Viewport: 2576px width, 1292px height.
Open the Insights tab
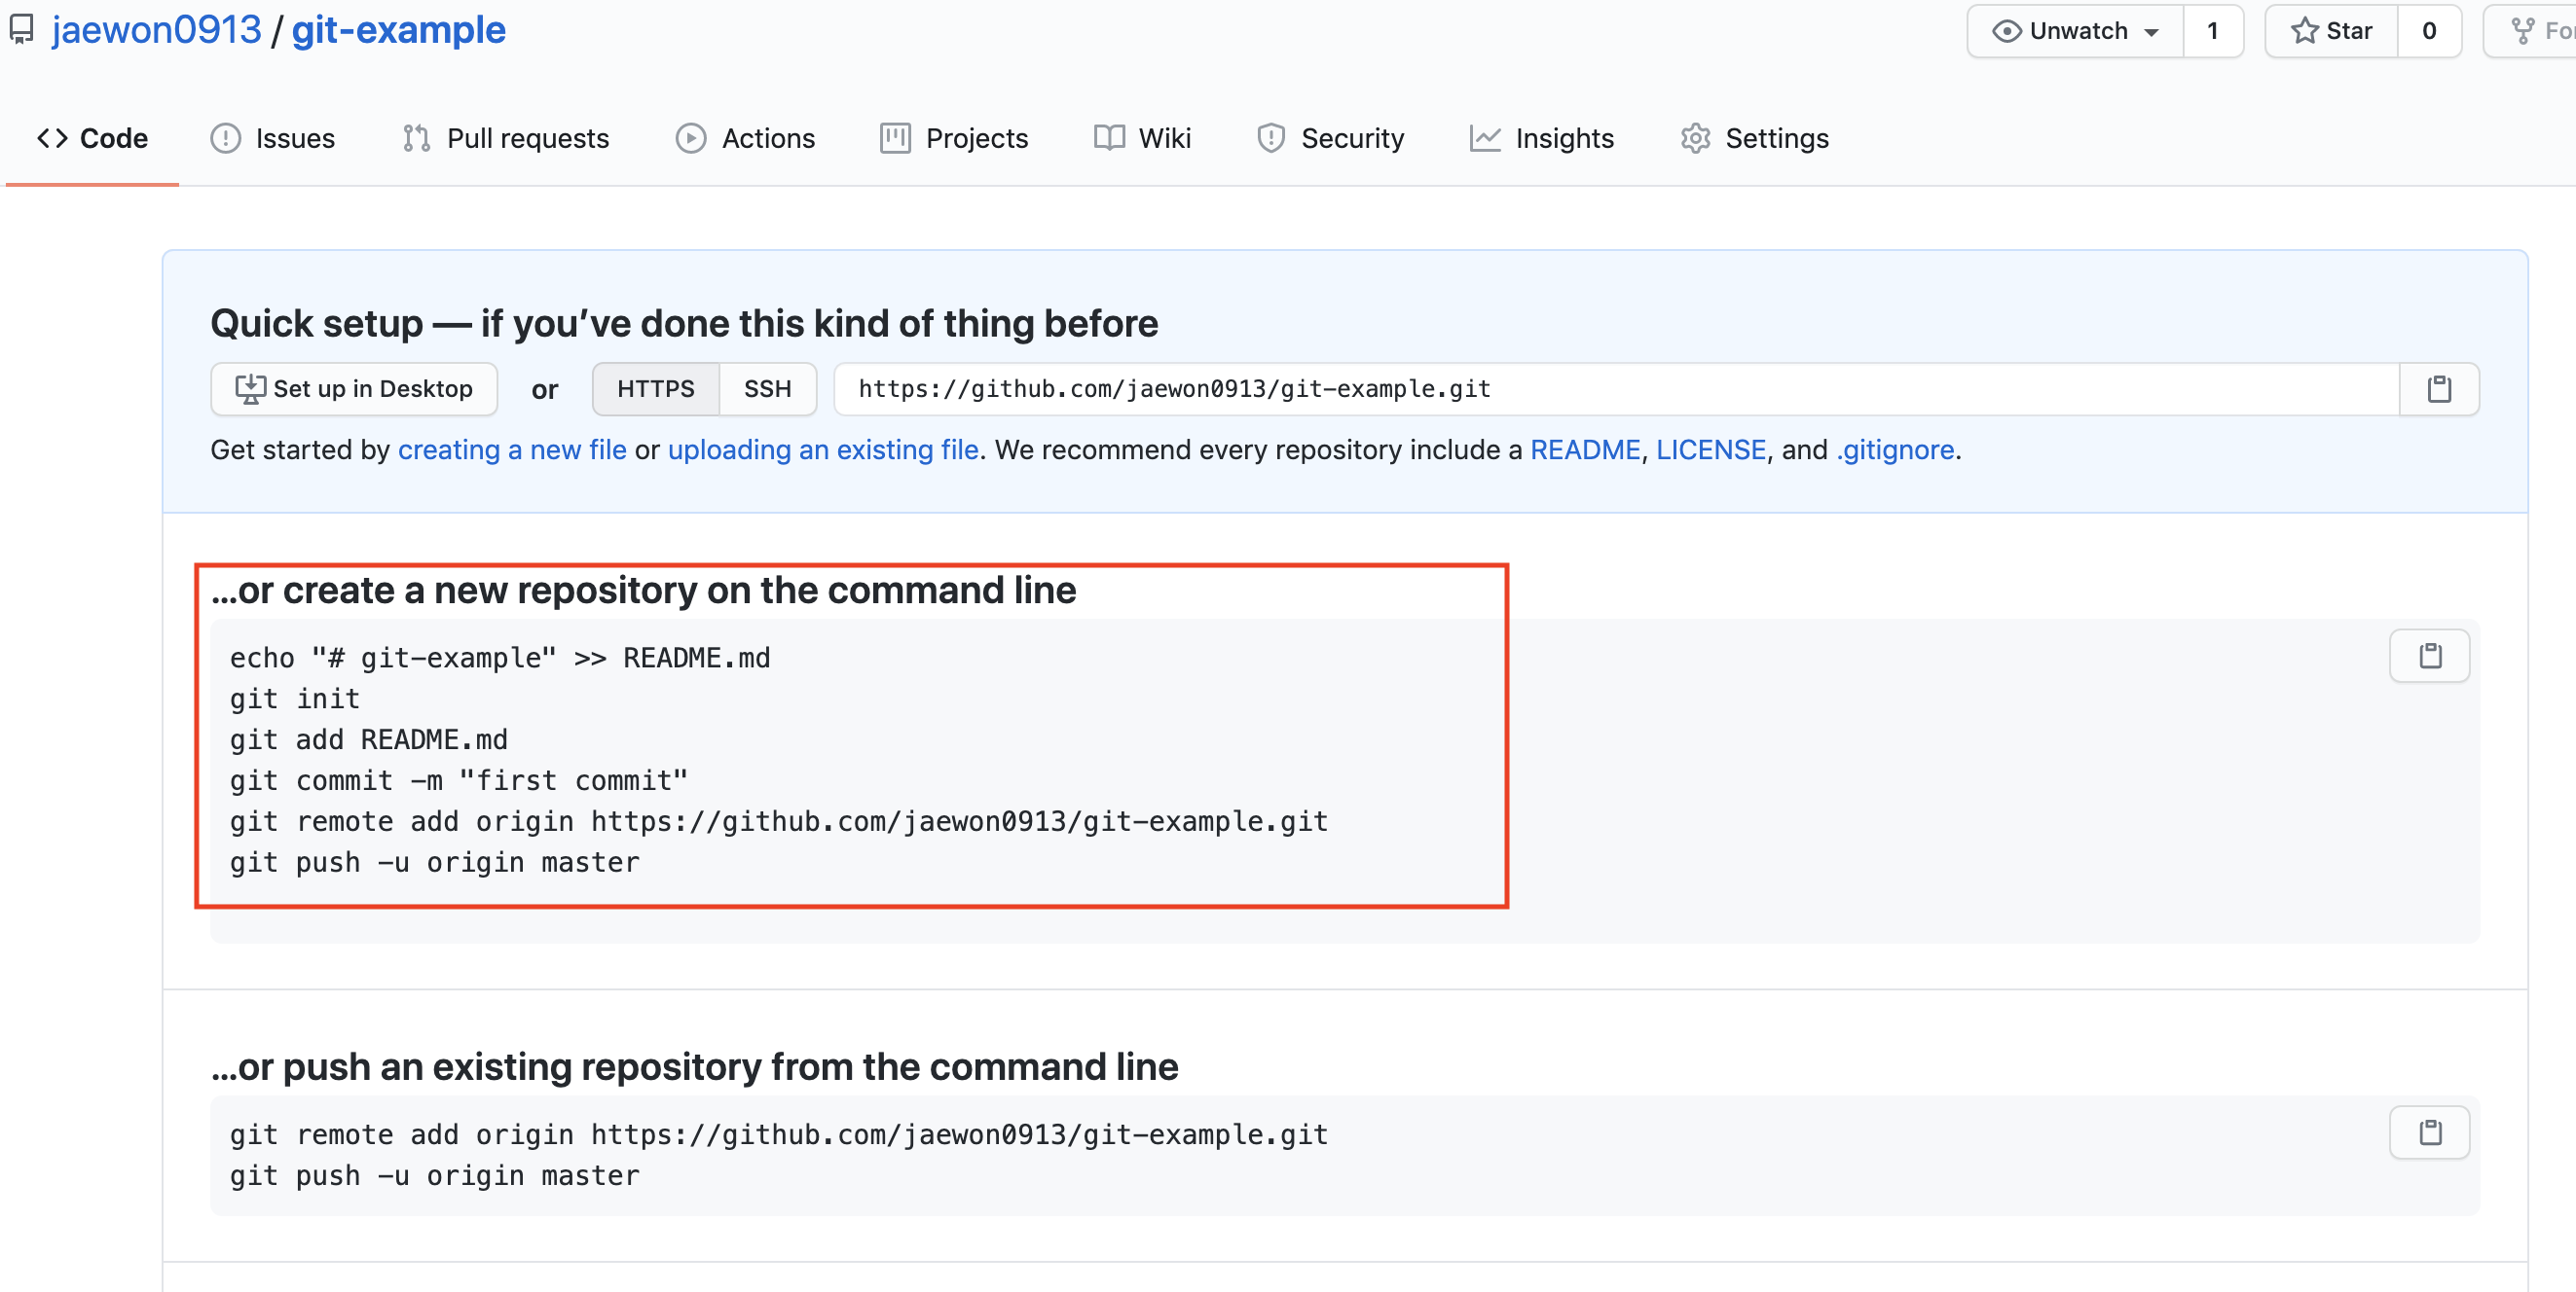[x=1542, y=138]
